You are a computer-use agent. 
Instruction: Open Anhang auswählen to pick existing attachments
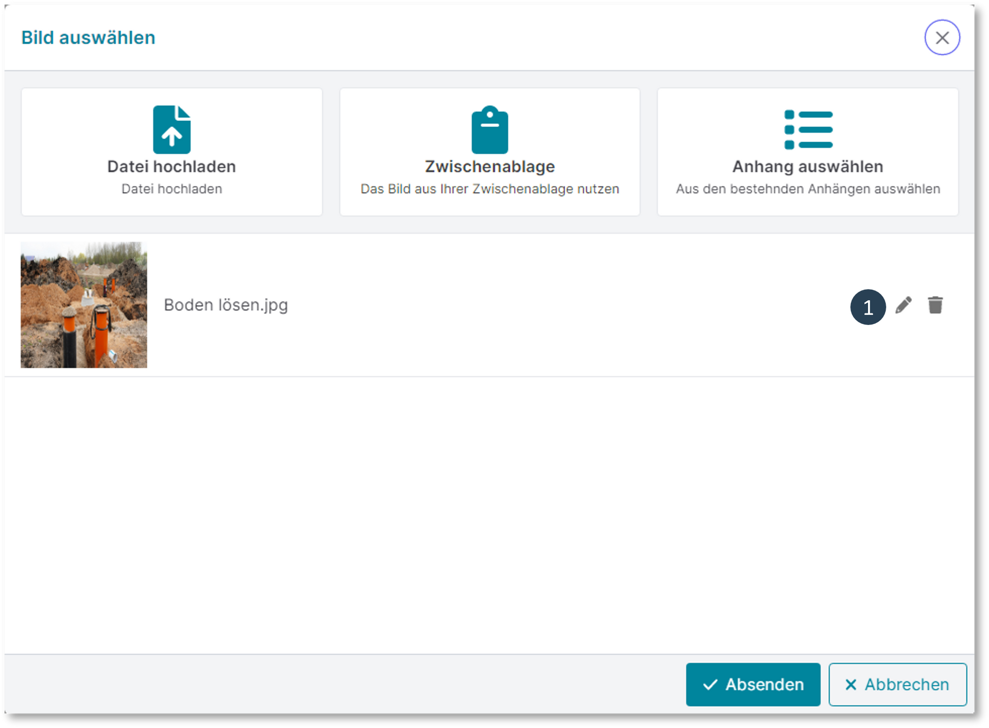(807, 152)
